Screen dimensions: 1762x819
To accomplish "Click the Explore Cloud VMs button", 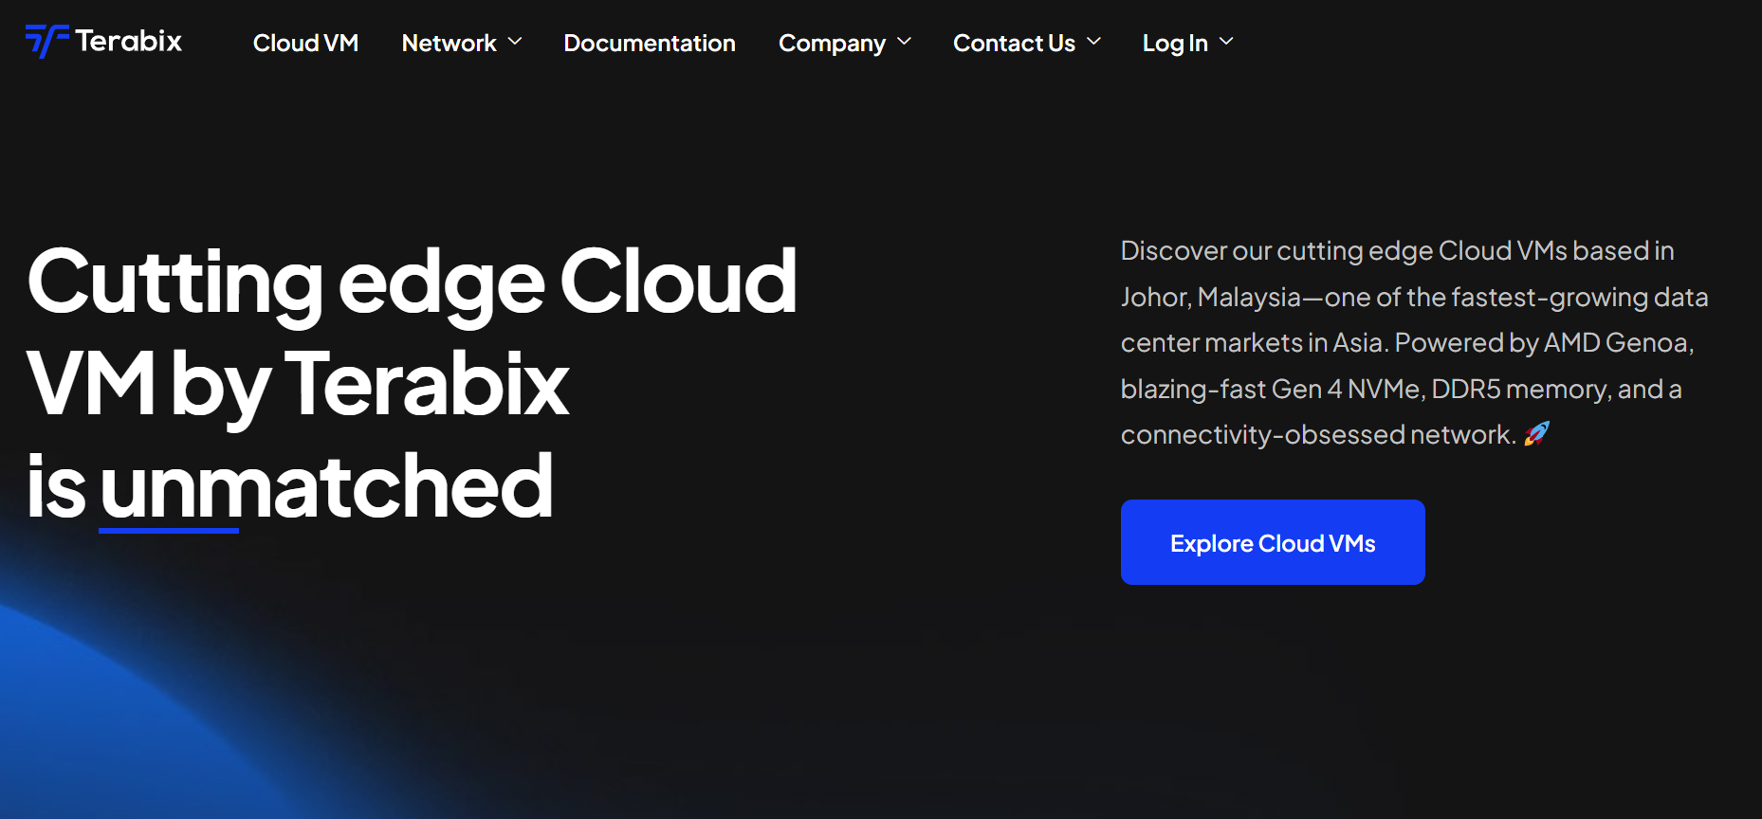I will (x=1273, y=542).
